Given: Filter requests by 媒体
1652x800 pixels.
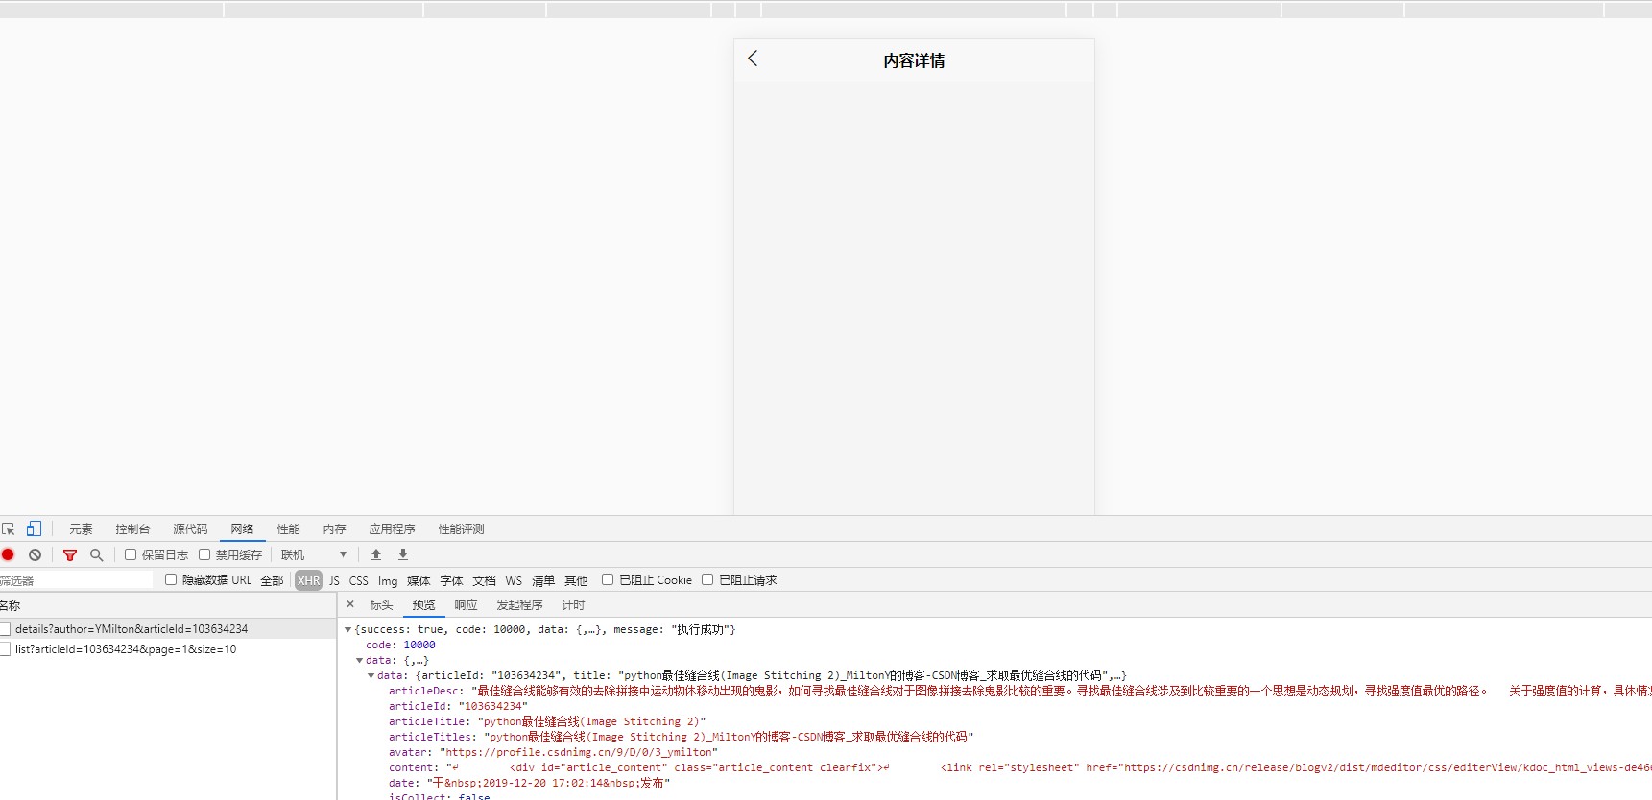Looking at the screenshot, I should coord(418,580).
